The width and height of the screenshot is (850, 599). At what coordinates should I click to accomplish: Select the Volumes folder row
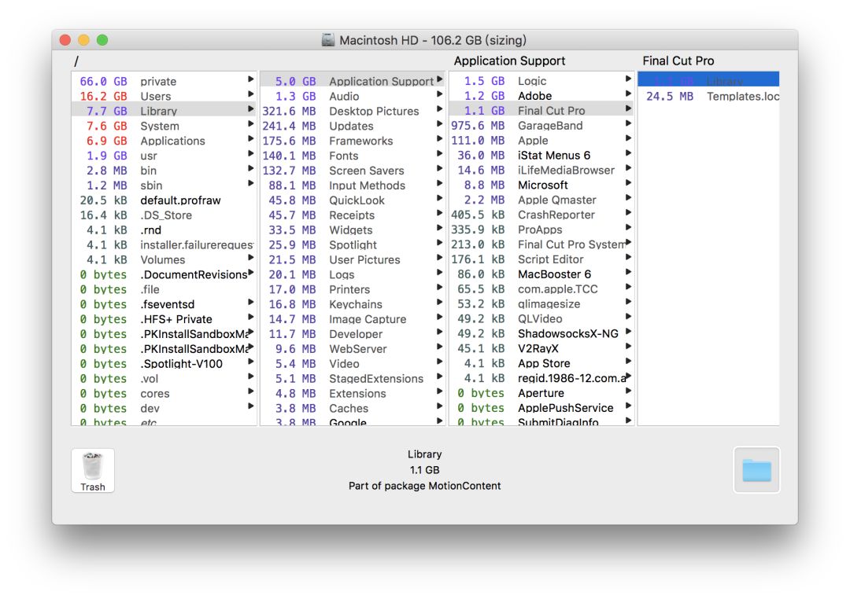pos(164,260)
